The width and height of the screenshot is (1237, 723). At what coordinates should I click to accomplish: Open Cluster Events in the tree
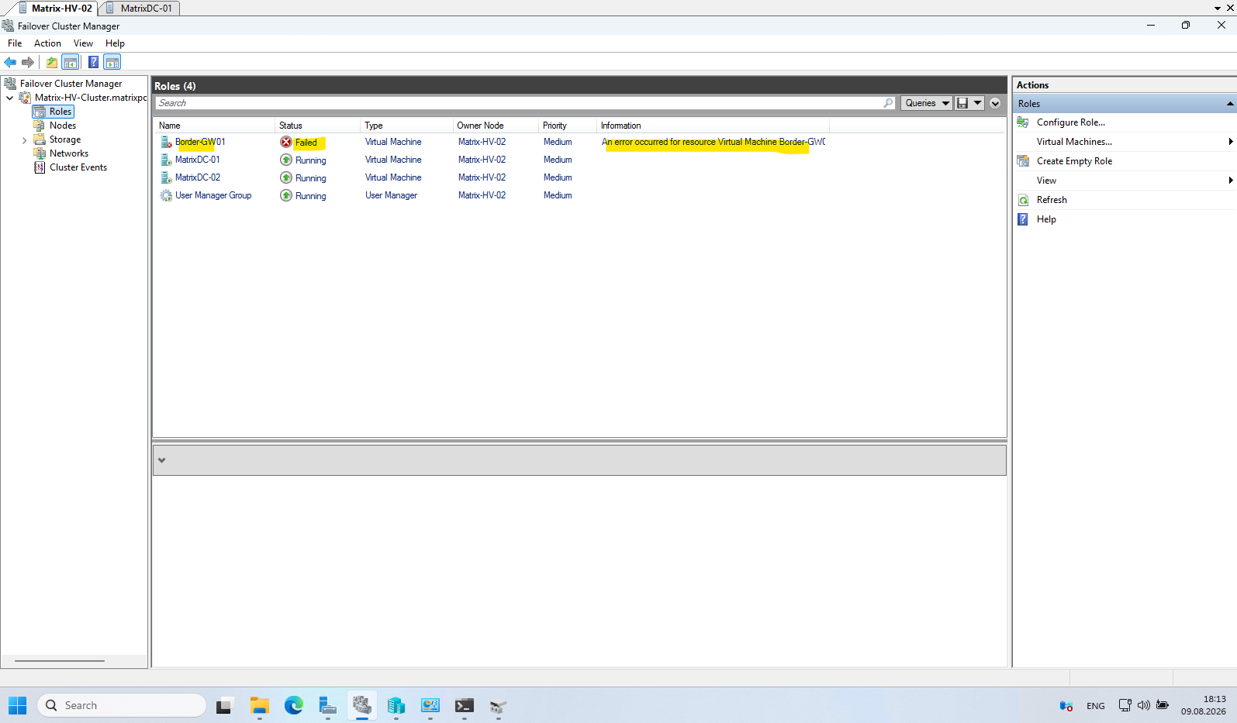point(78,167)
